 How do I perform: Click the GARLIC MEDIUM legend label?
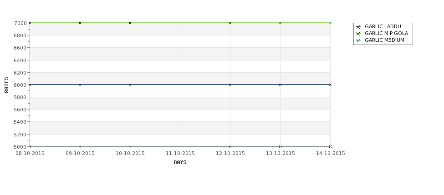click(x=384, y=40)
